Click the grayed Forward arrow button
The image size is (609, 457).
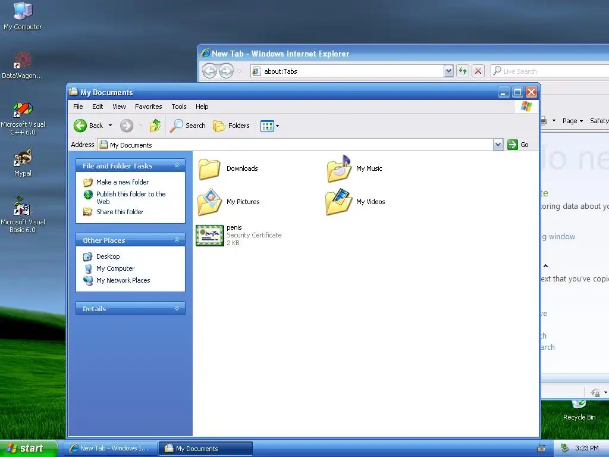pyautogui.click(x=127, y=126)
